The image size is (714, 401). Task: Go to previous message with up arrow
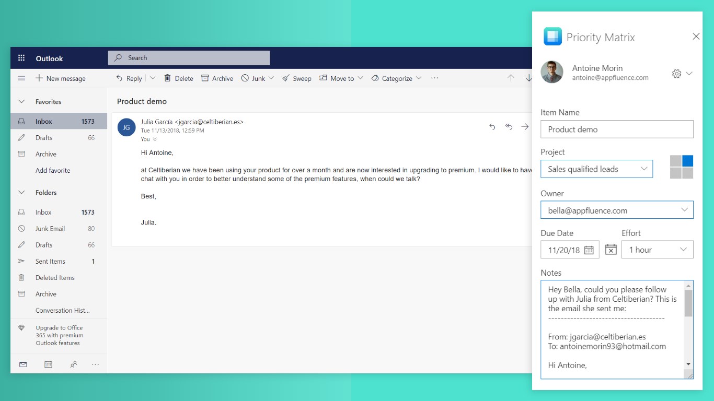pos(511,78)
